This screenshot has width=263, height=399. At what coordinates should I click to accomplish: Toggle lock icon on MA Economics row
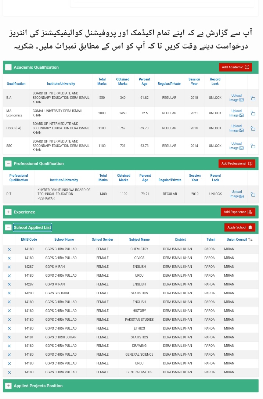point(253,113)
